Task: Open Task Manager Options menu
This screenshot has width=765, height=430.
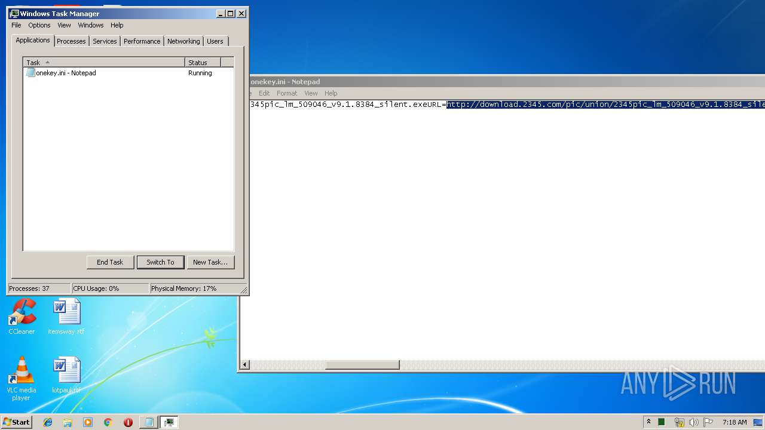Action: point(39,25)
